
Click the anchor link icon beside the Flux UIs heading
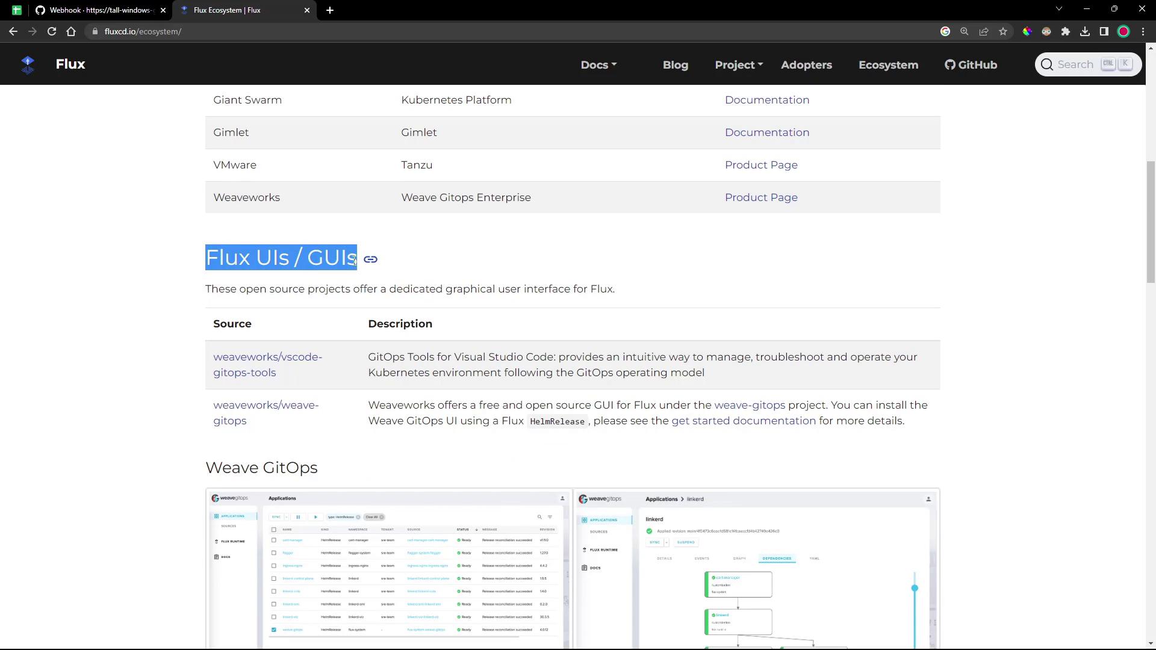[370, 259]
